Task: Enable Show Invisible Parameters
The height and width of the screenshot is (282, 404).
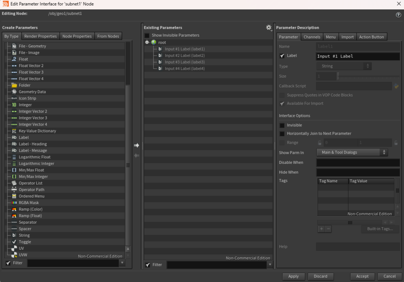Action: [147, 35]
